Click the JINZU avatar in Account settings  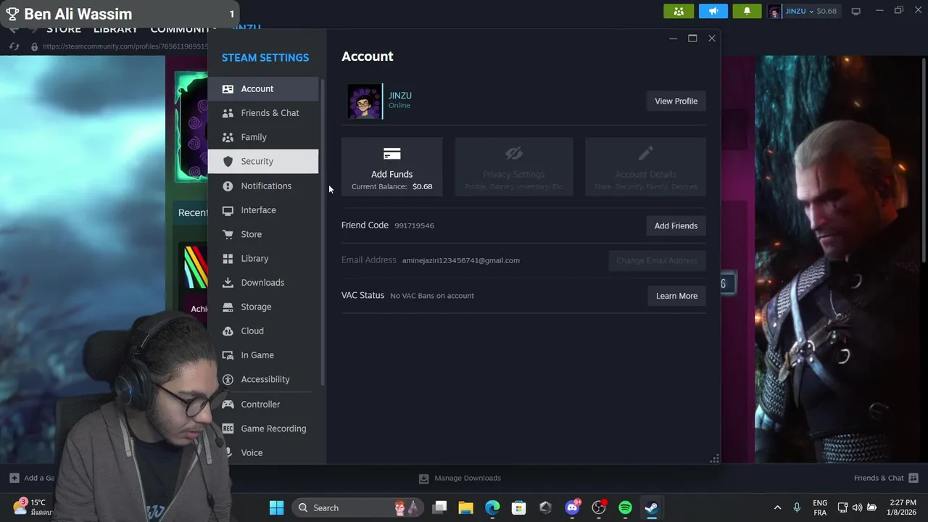364,101
